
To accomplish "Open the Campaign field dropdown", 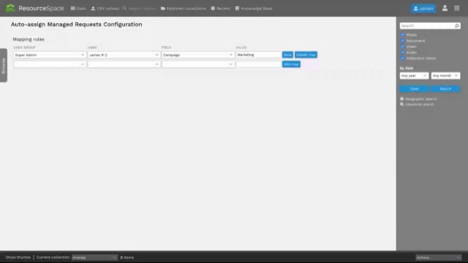I will point(197,55).
